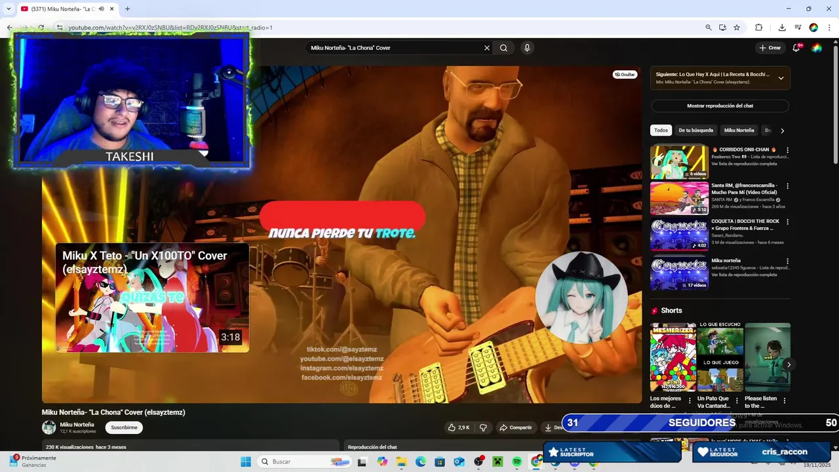Screen dimensions: 839x472
Task: Open options for Miku norteña playlist
Action: click(787, 261)
